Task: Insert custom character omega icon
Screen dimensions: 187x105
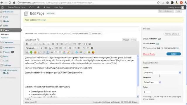Action: point(70,48)
